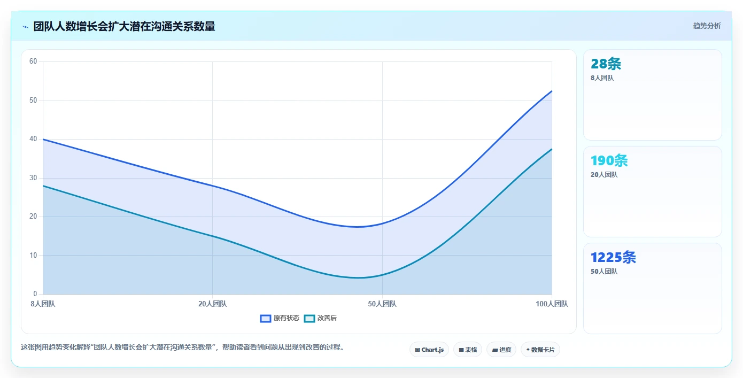
Task: Select the 进度 tag
Action: [x=501, y=350]
